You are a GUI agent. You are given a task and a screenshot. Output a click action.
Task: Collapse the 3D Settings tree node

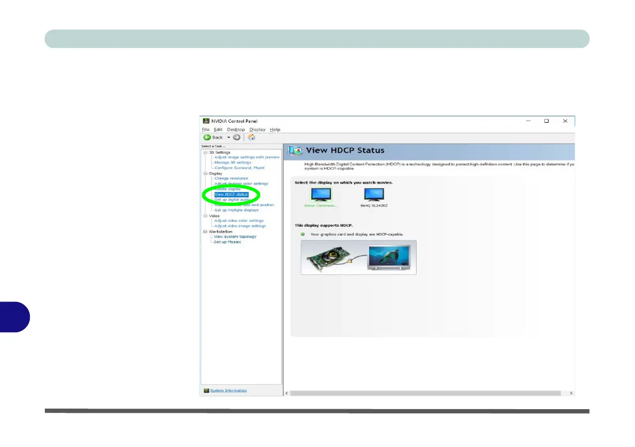click(x=205, y=152)
